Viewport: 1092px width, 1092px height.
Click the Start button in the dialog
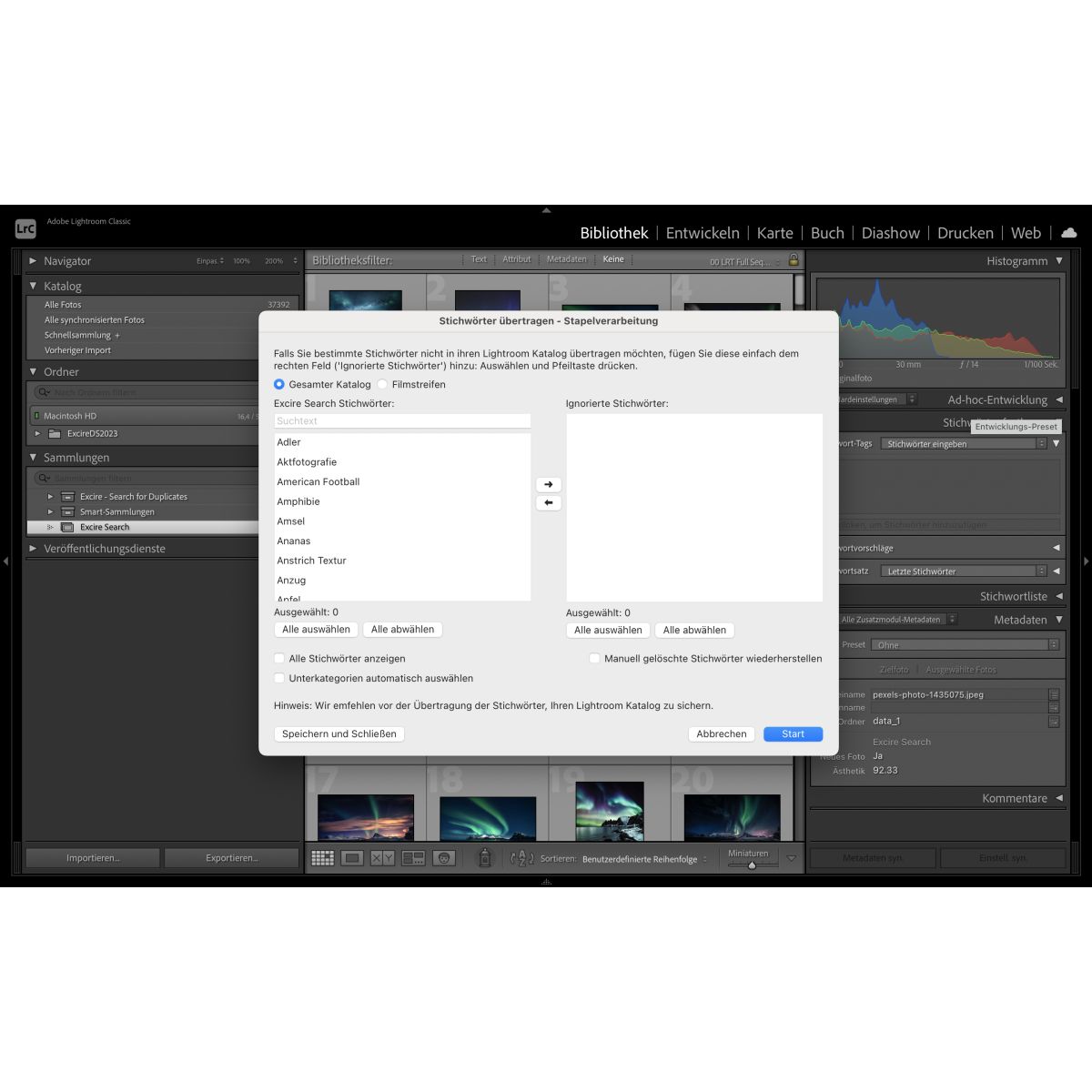pos(793,734)
